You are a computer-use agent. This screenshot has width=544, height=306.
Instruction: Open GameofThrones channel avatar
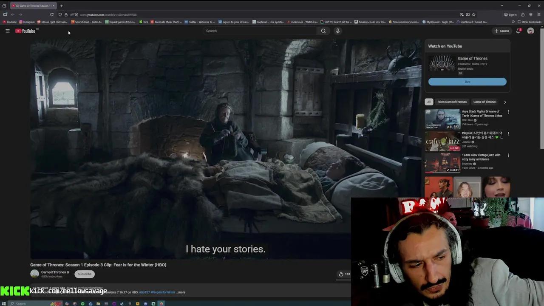(34, 274)
